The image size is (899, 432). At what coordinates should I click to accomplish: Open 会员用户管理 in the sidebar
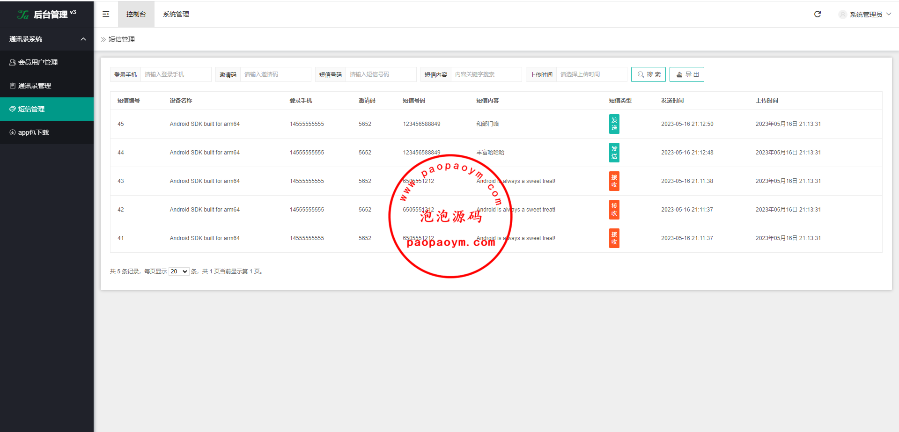click(x=37, y=62)
